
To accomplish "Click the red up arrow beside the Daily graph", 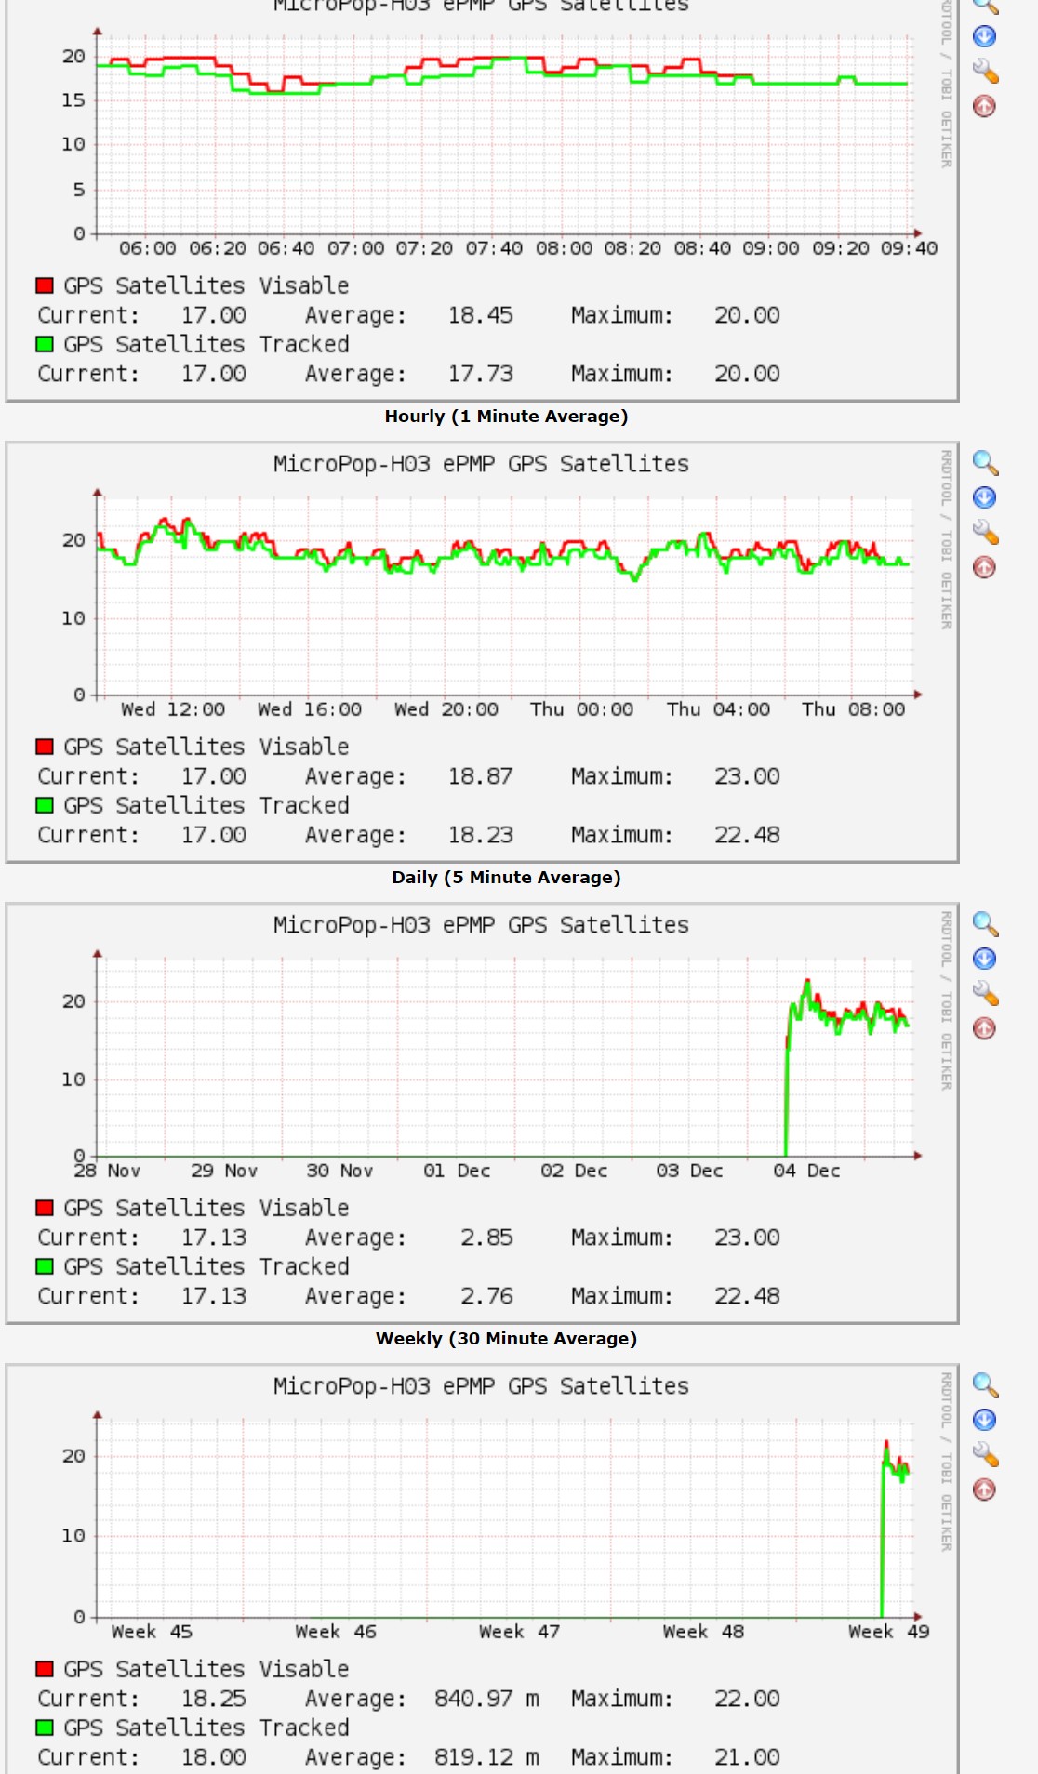I will tap(984, 567).
